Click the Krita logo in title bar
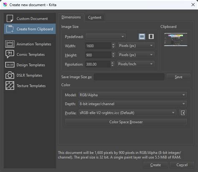Image resolution: width=198 pixels, height=172 pixels. pyautogui.click(x=5, y=5)
